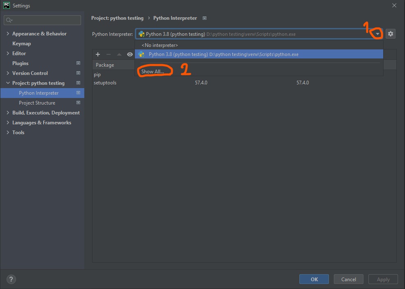Viewport: 405px width, 289px height.
Task: Select the setuptools package row
Action: (105, 83)
